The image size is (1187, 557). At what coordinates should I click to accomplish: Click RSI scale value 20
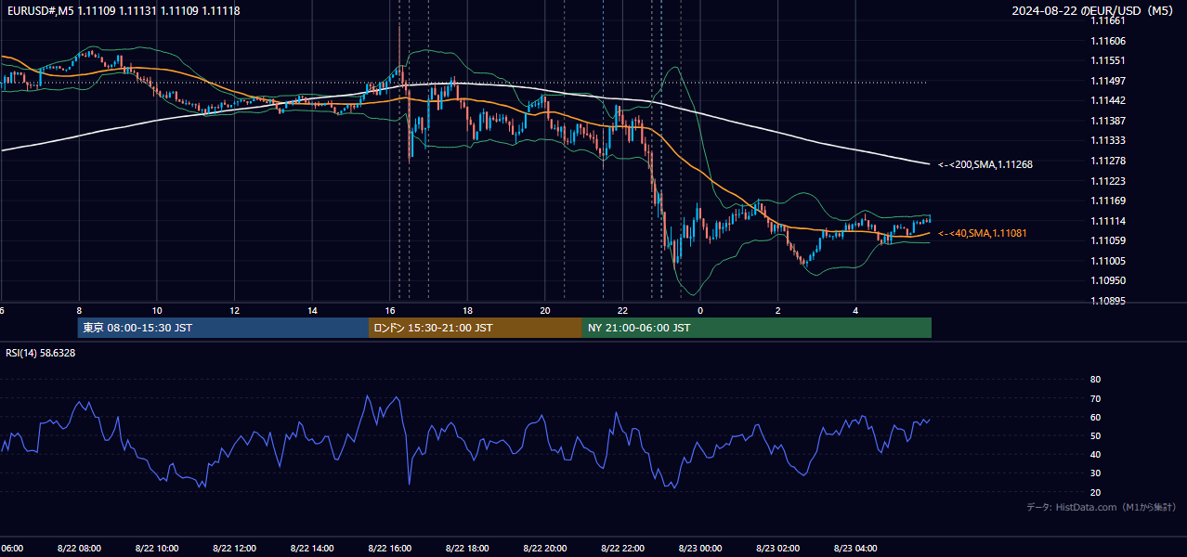click(x=1095, y=492)
